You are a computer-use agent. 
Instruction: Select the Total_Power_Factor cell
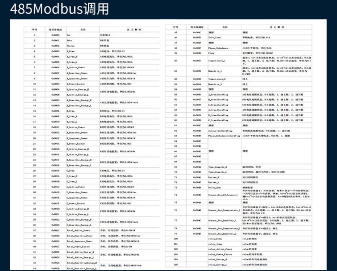tap(79, 247)
